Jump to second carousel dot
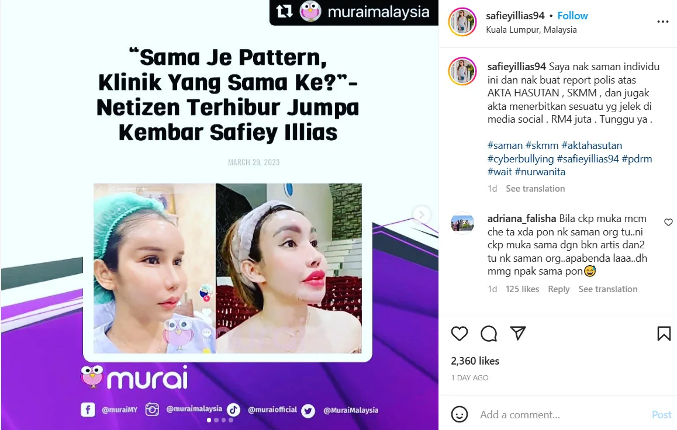This screenshot has height=430, width=677. [x=216, y=420]
